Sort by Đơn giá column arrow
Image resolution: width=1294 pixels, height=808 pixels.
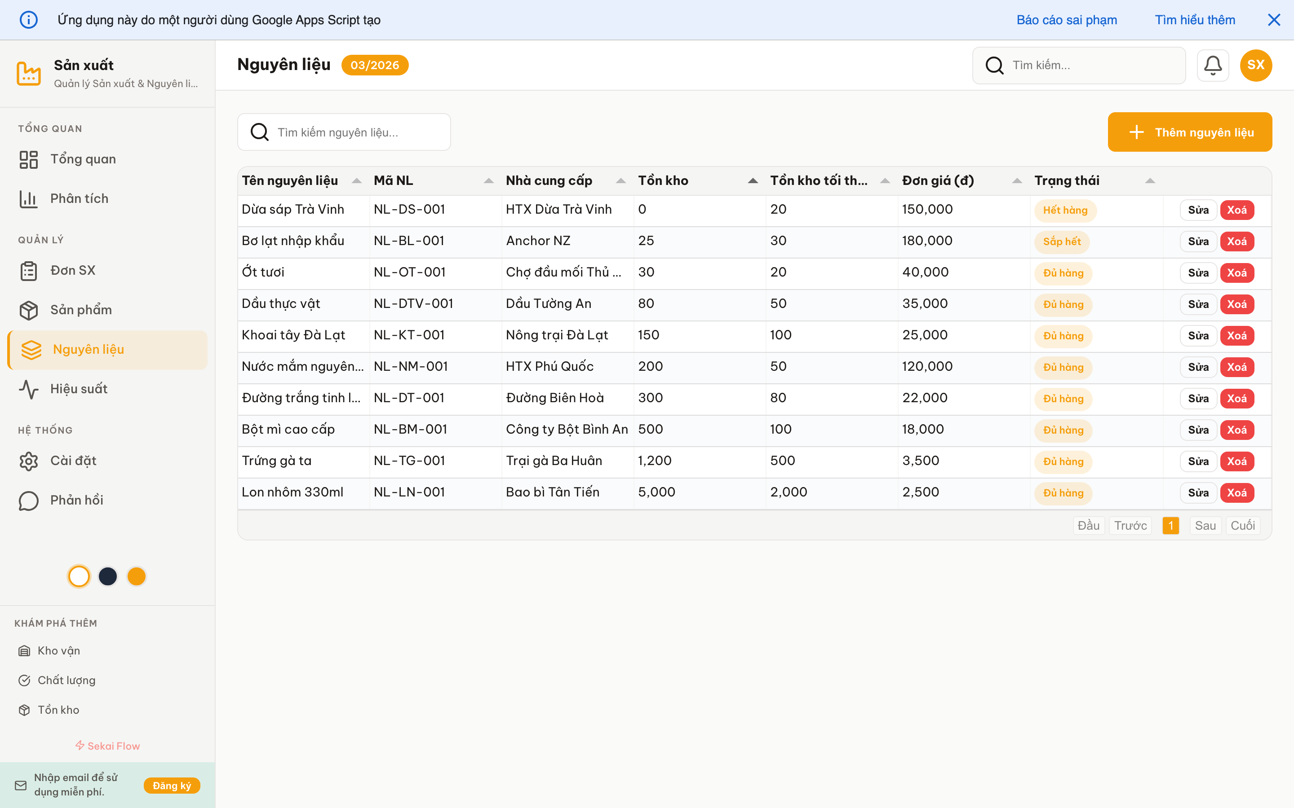tap(1016, 180)
